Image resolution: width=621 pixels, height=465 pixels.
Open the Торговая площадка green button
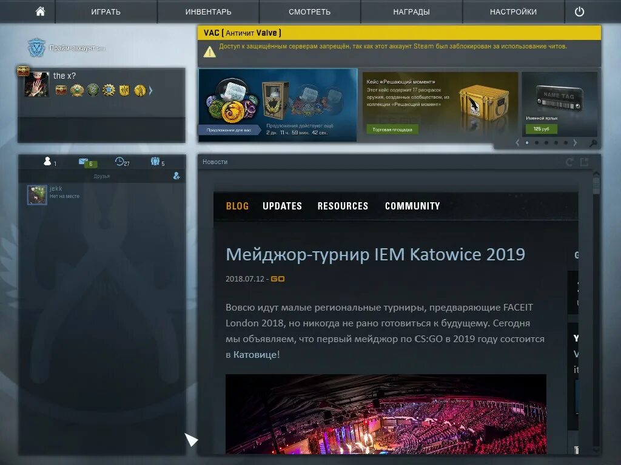[x=392, y=130]
